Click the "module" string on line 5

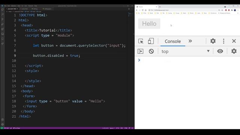64,36
